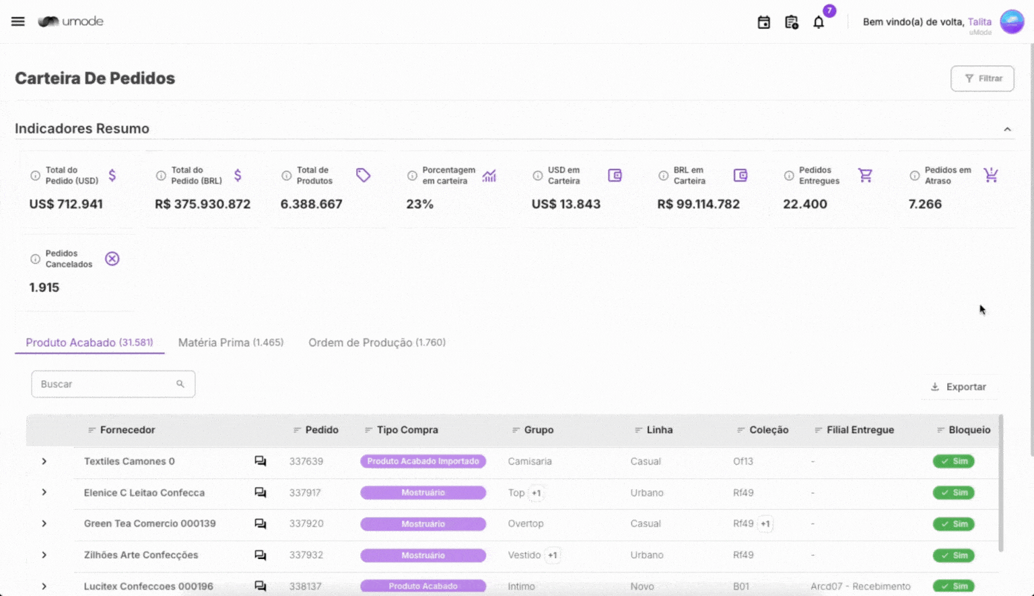
Task: Click the table vertical scrollbar
Action: pos(1001,483)
